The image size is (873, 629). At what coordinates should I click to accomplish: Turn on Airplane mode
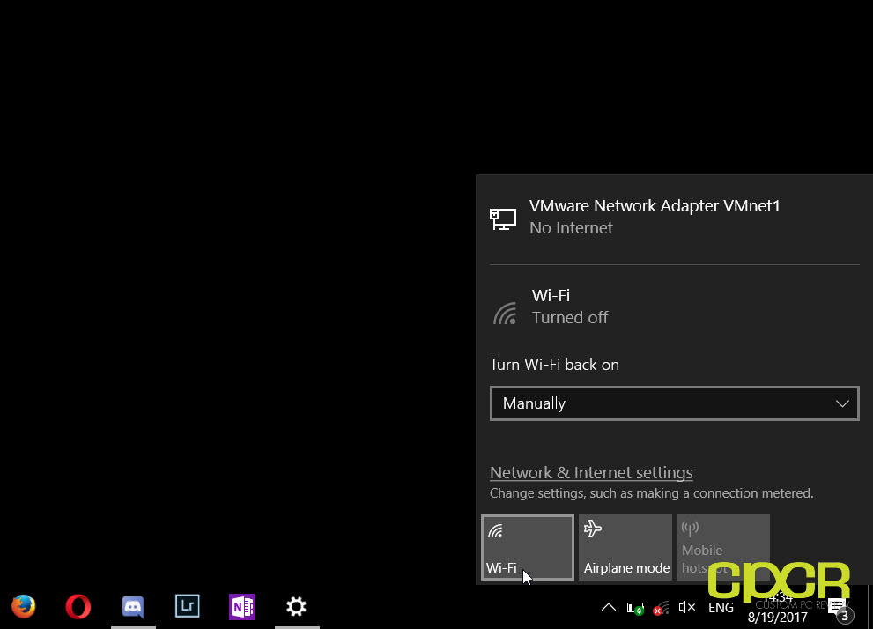[625, 547]
